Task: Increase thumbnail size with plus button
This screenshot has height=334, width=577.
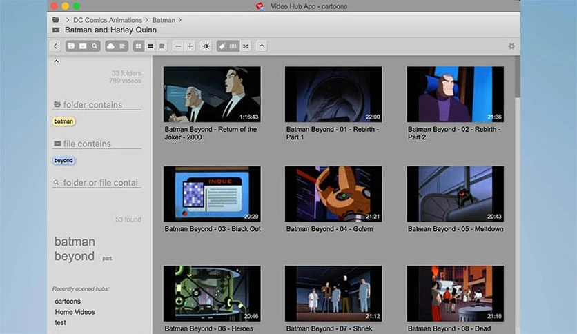Action: 190,46
